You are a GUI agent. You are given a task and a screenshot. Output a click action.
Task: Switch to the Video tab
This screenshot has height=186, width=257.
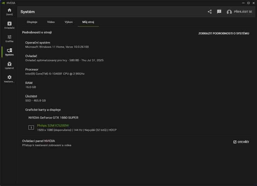coord(51,22)
